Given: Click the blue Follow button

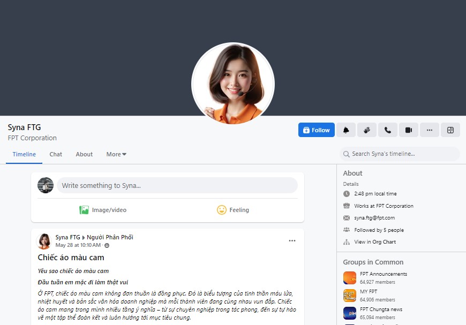Looking at the screenshot, I should point(316,130).
